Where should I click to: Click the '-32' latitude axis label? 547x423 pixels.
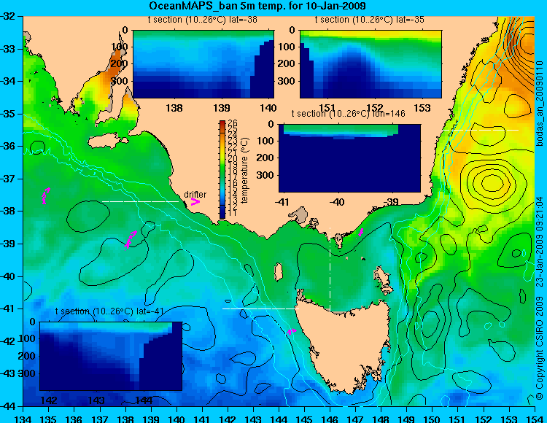click(x=8, y=16)
